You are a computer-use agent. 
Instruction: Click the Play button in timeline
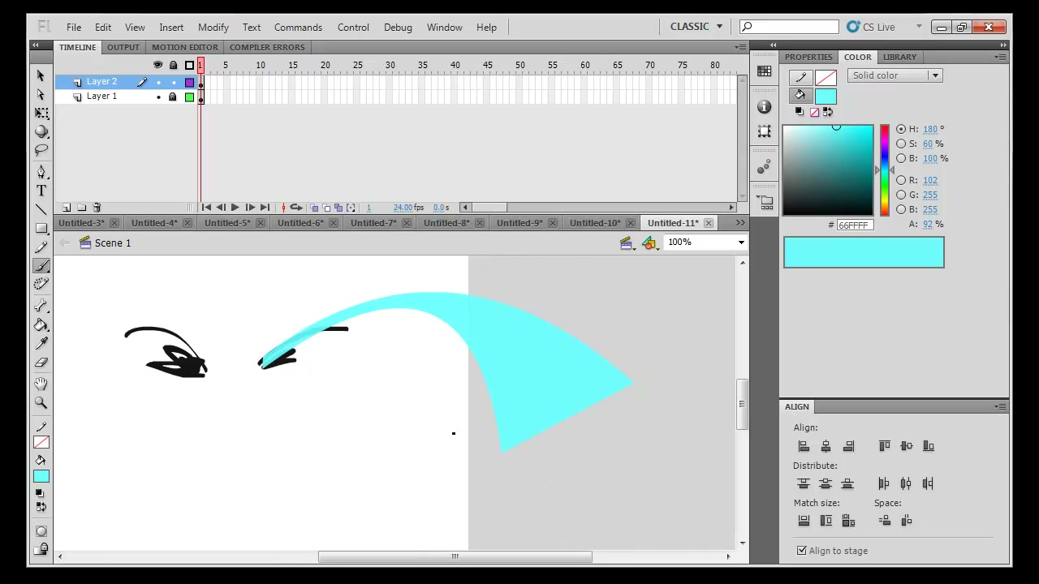(235, 208)
